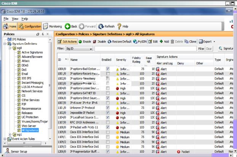
Task: Open the View menu
Action: 15,19
